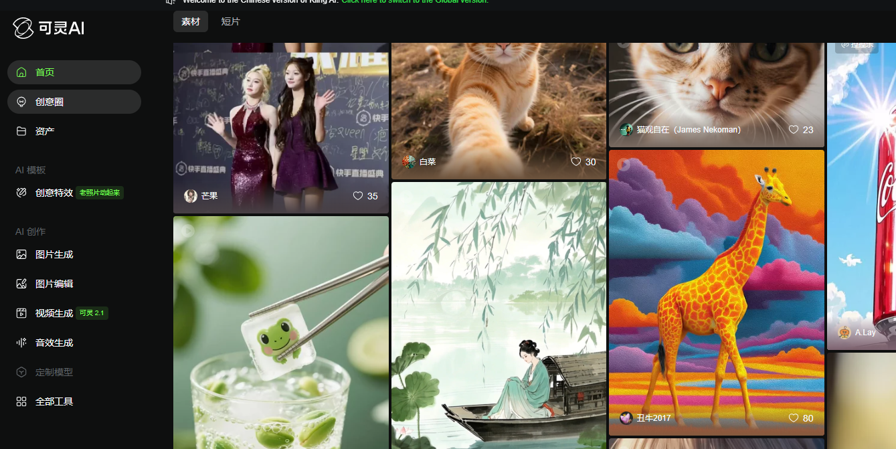Go to 首页 home page

(x=74, y=72)
